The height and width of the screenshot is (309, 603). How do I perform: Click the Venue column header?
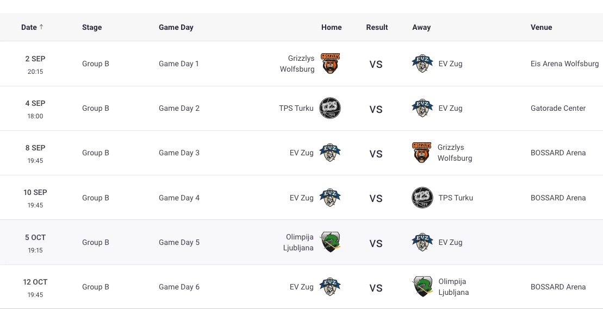coord(541,27)
